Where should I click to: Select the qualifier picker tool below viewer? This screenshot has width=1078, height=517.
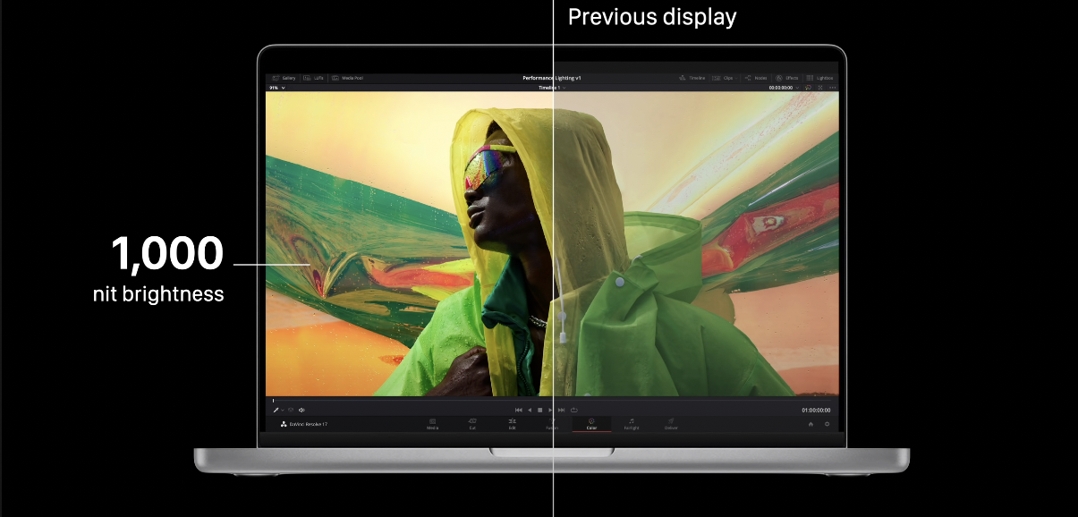pyautogui.click(x=276, y=410)
